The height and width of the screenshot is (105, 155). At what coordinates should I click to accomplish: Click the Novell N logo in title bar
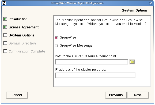(4, 3)
